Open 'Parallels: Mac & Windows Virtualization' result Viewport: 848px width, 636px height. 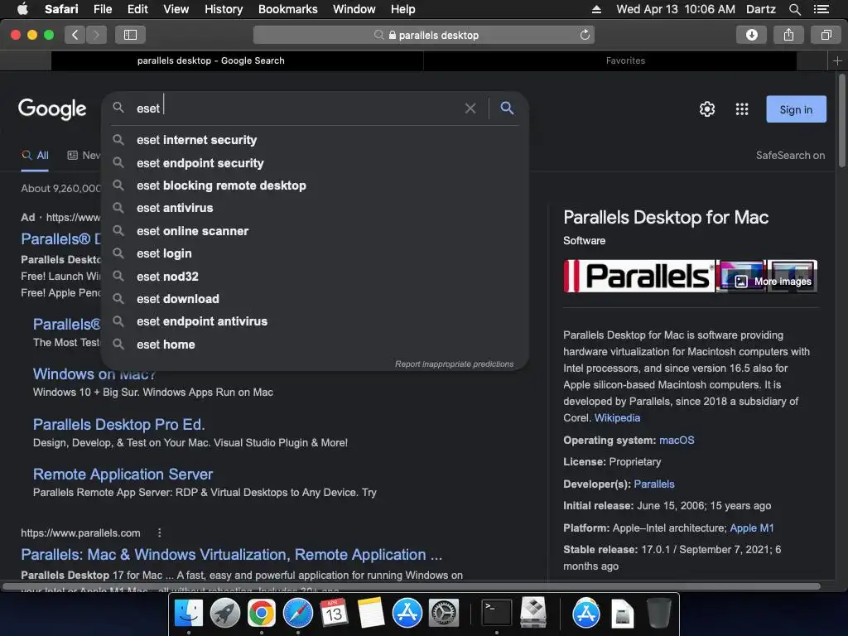232,555
